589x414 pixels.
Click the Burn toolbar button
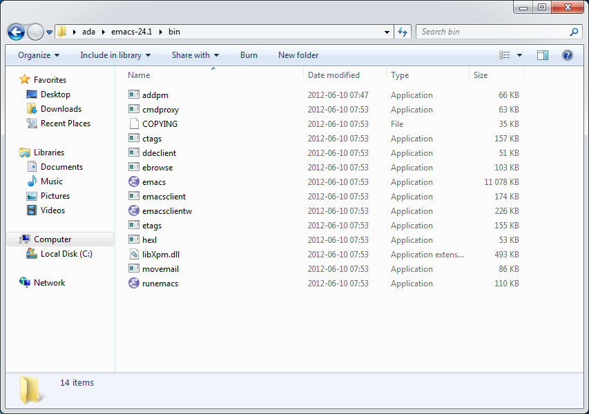click(249, 55)
